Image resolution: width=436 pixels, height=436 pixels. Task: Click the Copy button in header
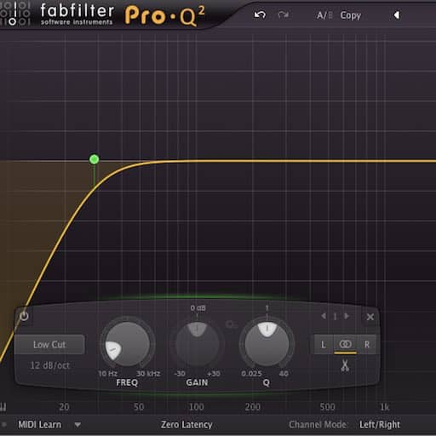pyautogui.click(x=351, y=15)
